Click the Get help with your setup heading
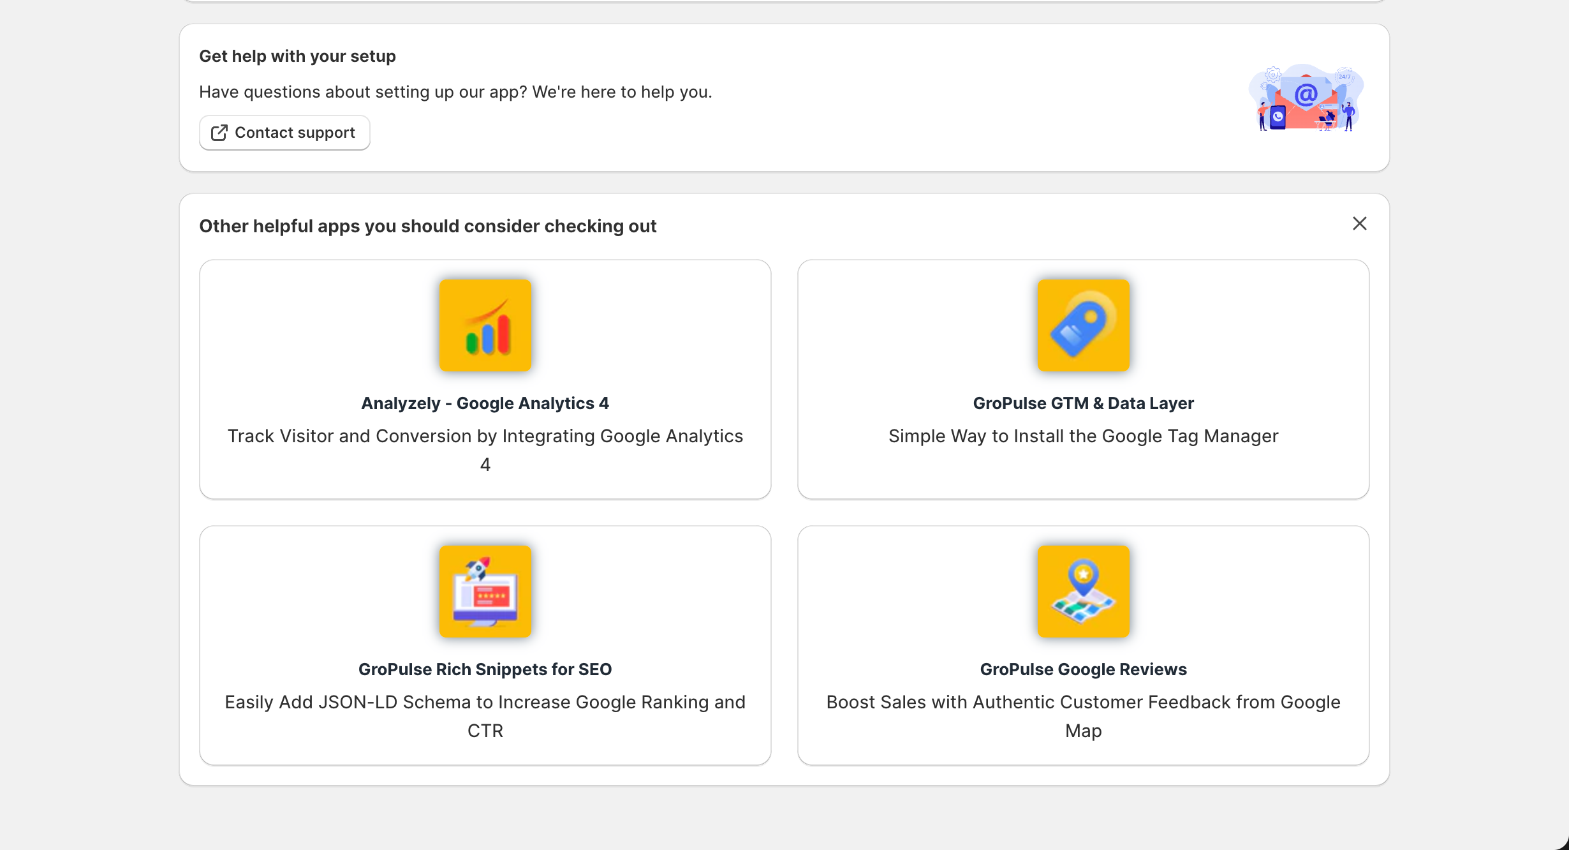Image resolution: width=1569 pixels, height=850 pixels. (x=297, y=56)
